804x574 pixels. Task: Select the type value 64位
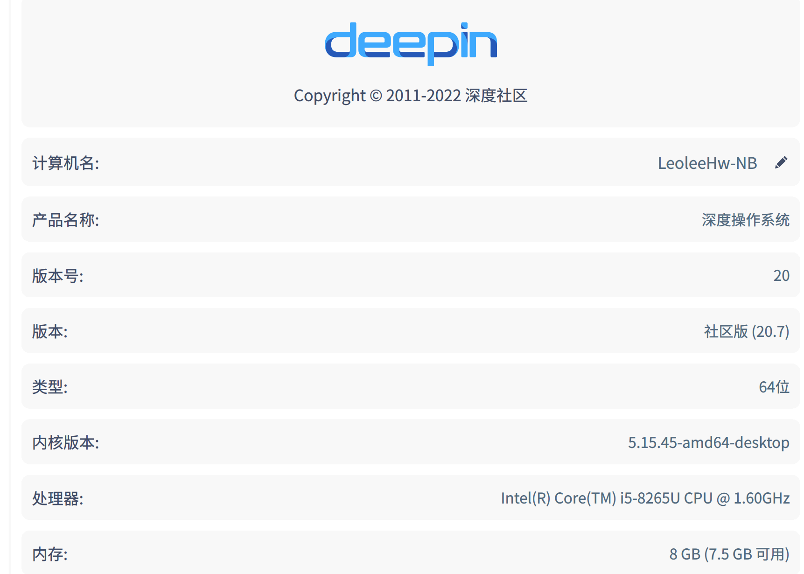[x=774, y=387]
